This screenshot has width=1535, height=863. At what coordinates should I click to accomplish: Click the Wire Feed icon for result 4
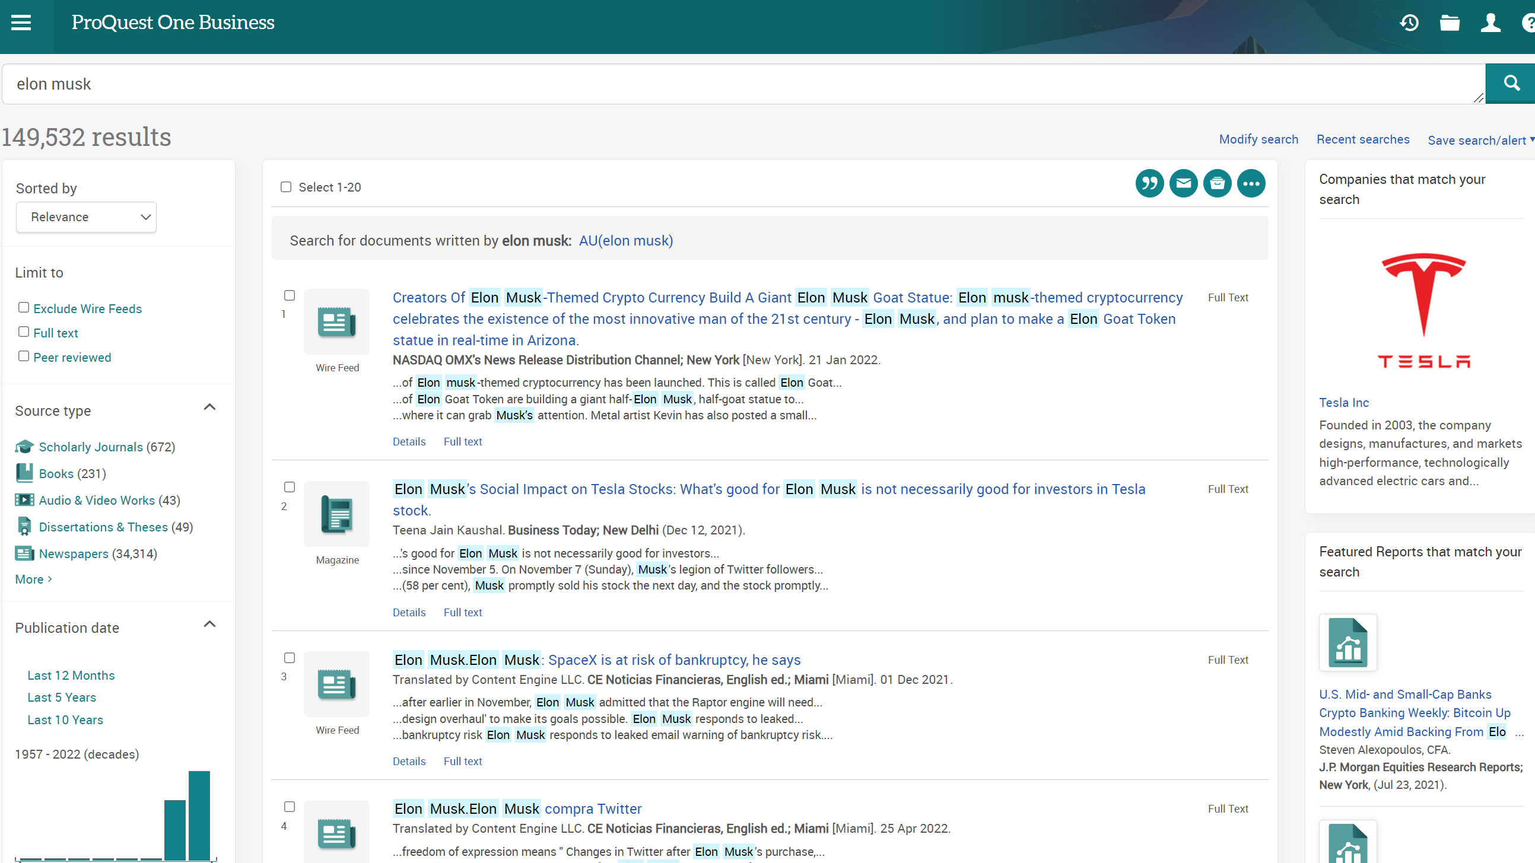pos(336,833)
